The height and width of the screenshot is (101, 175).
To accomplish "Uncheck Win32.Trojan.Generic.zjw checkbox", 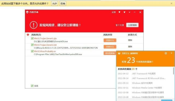I will pyautogui.click(x=32, y=38).
